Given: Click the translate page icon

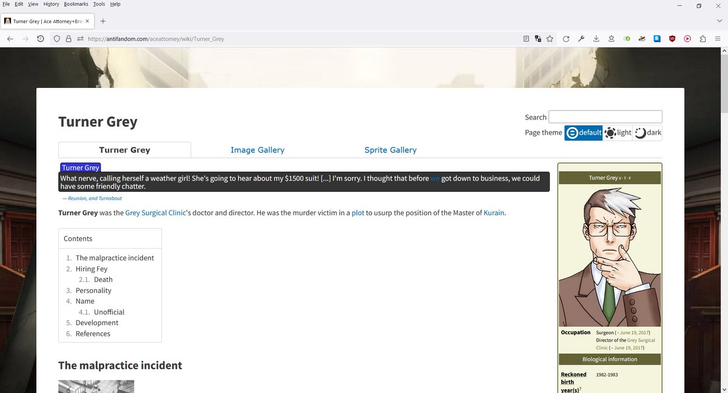Looking at the screenshot, I should [538, 38].
